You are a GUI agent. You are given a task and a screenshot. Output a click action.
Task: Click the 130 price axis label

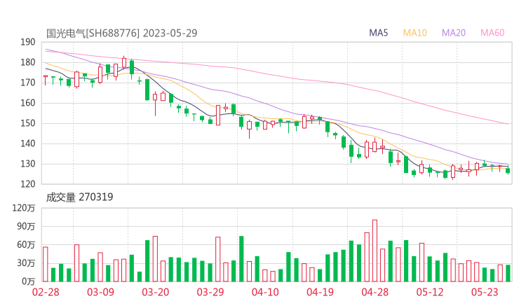click(28, 164)
